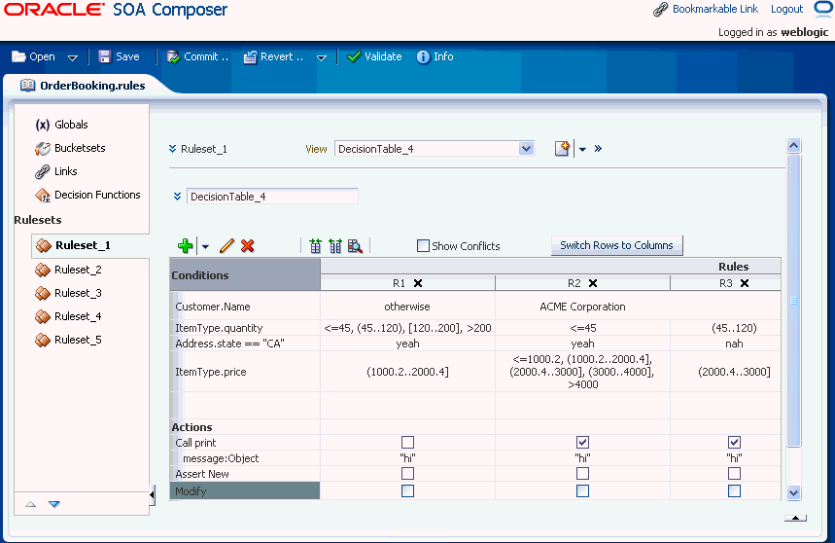
Task: Click the Open toolbar button
Action: pos(34,56)
